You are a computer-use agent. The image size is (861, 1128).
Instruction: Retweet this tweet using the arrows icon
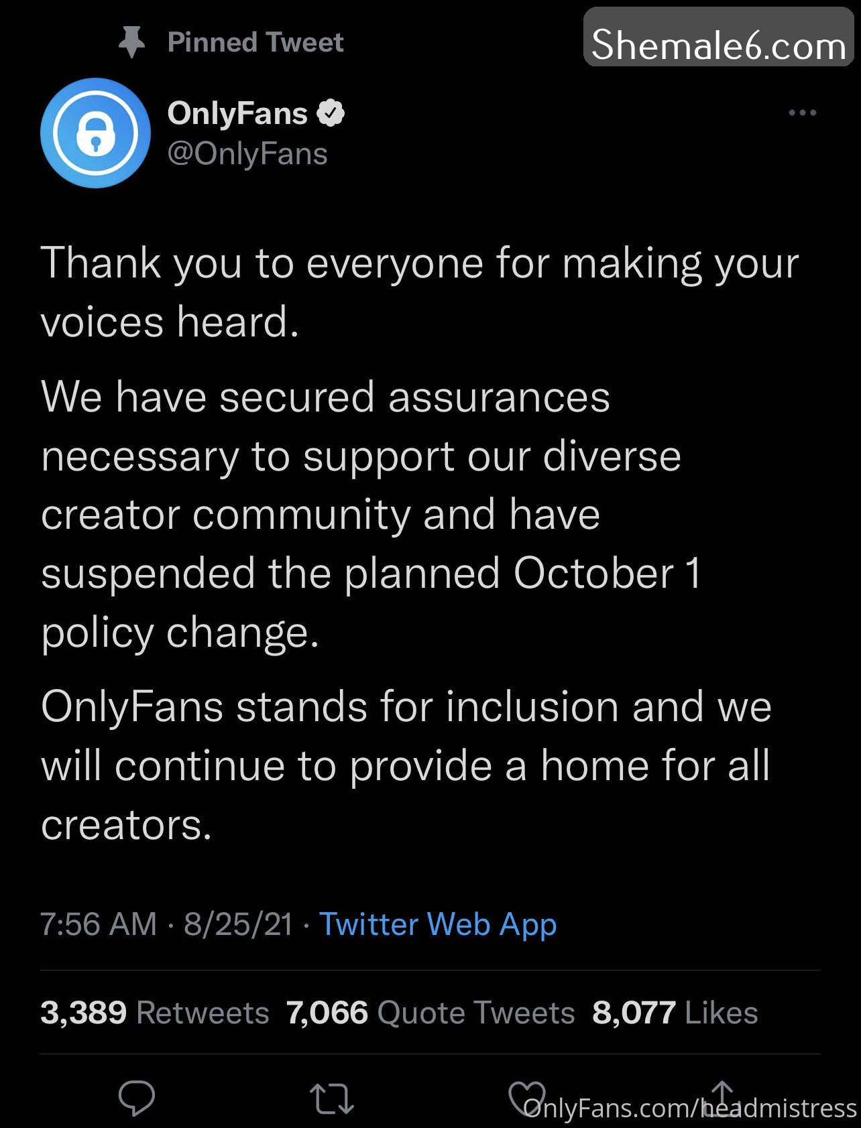(x=331, y=1099)
